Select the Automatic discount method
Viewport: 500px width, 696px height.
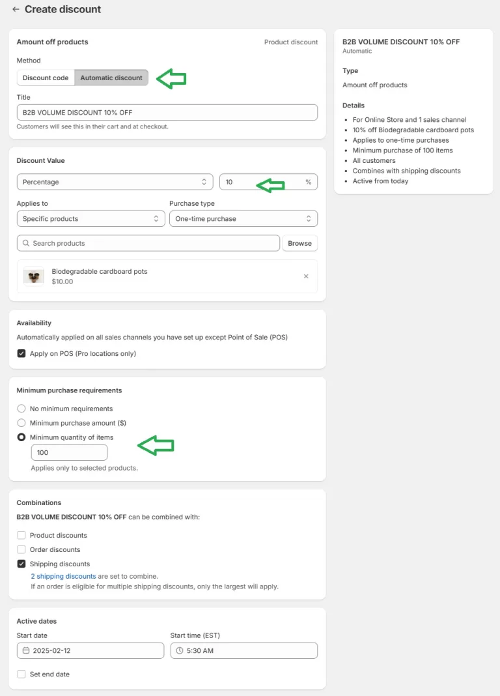tap(111, 78)
